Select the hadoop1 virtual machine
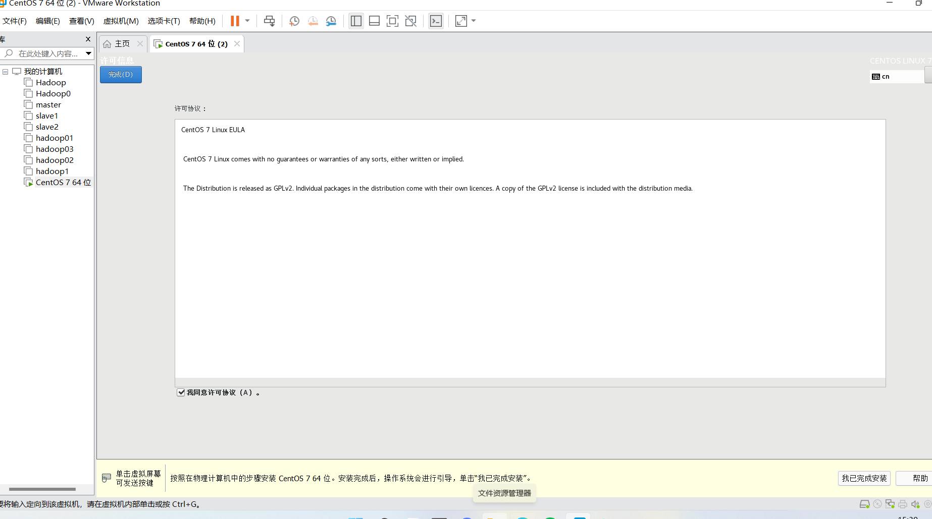Viewport: 932px width, 519px height. tap(52, 171)
